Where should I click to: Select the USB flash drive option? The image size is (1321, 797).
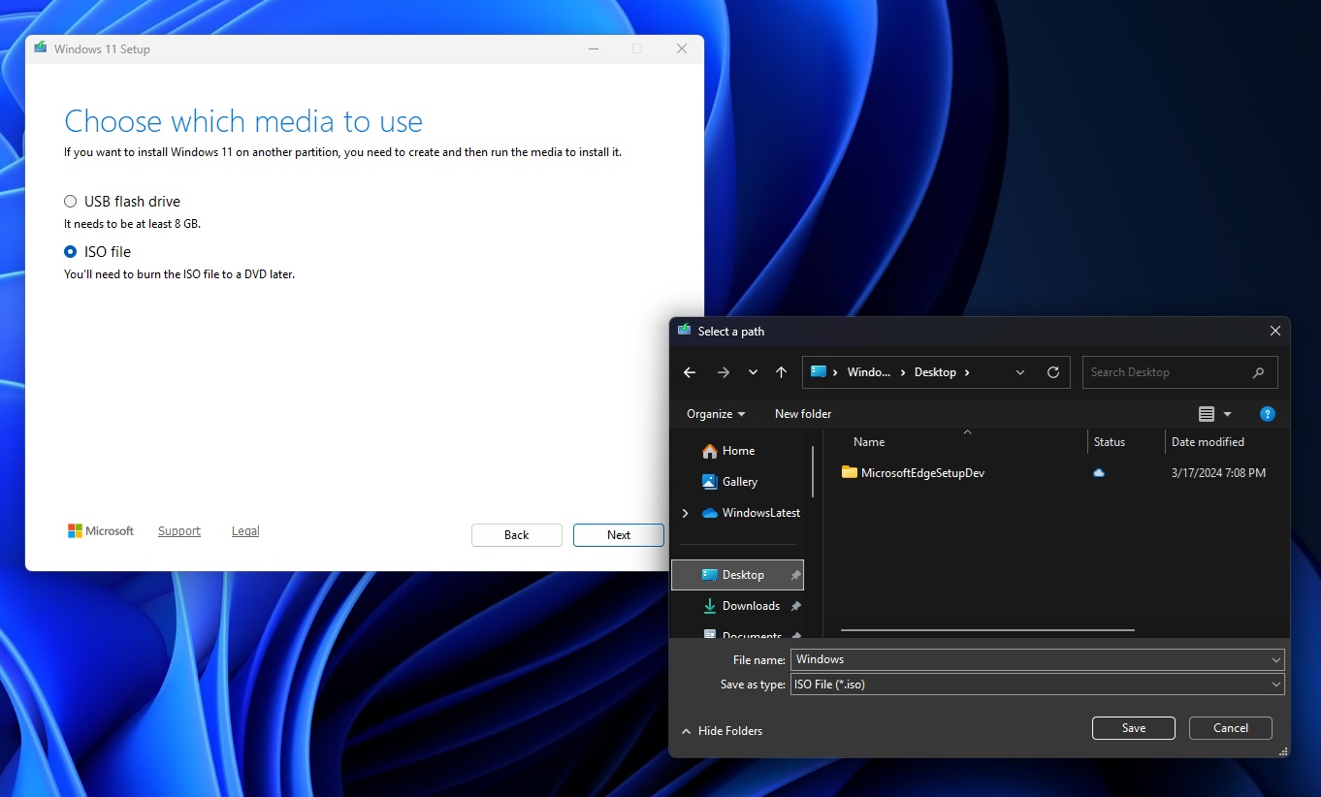pyautogui.click(x=70, y=201)
